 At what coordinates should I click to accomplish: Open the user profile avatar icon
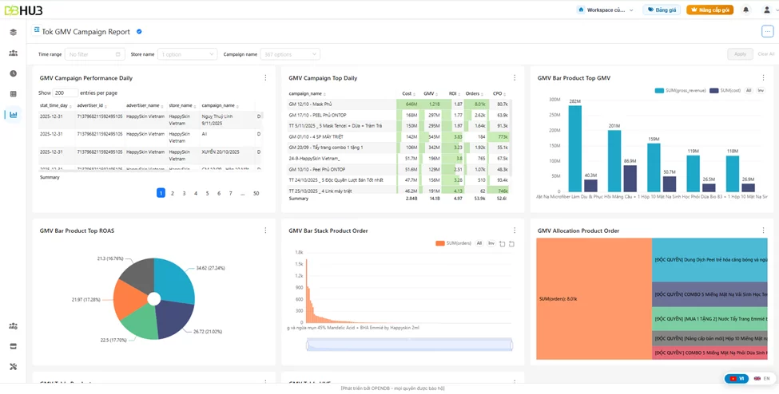point(767,10)
